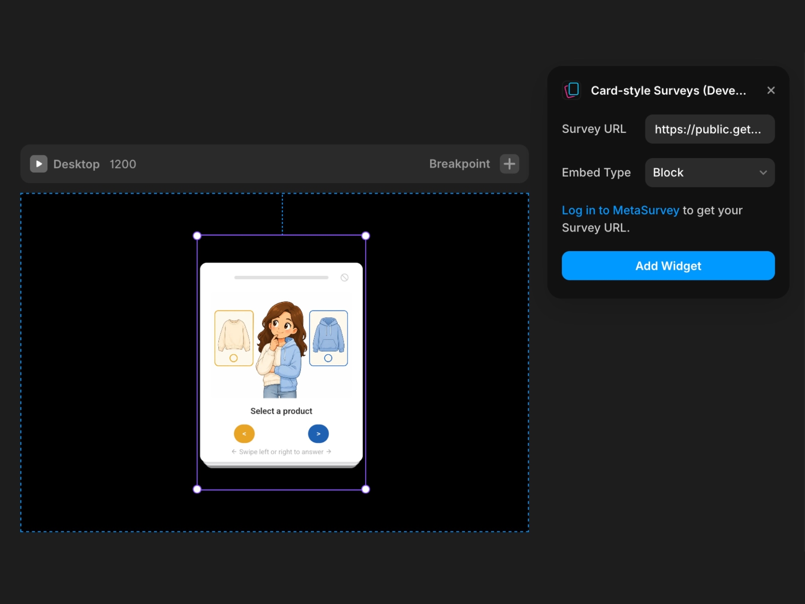The width and height of the screenshot is (805, 604).
Task: Open the Embed Type dropdown
Action: tap(710, 173)
